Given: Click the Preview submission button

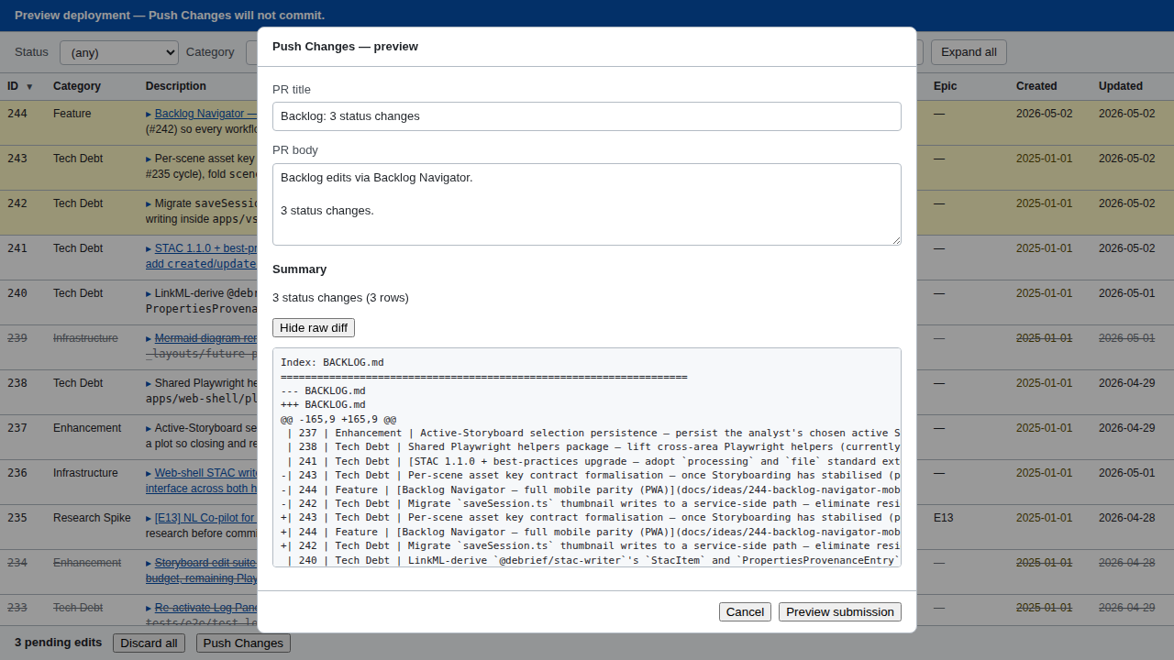Looking at the screenshot, I should point(840,612).
